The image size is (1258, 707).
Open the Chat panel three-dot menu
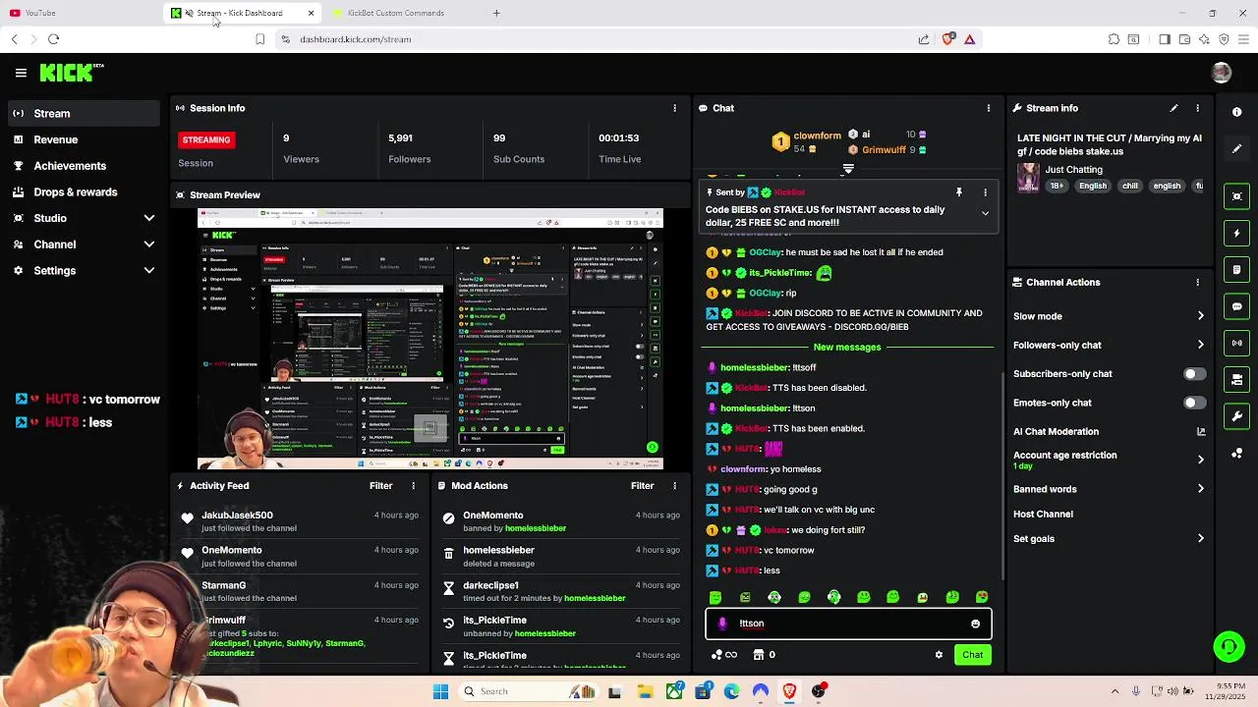pos(988,108)
